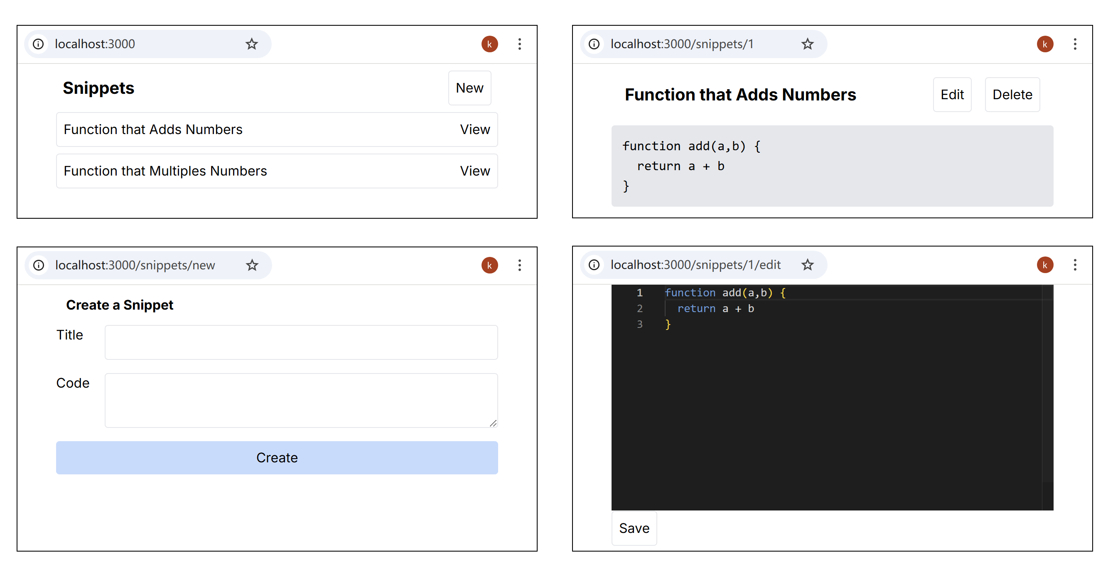Open profile avatar in snippets/1/edit window
1113x569 pixels.
1045,265
